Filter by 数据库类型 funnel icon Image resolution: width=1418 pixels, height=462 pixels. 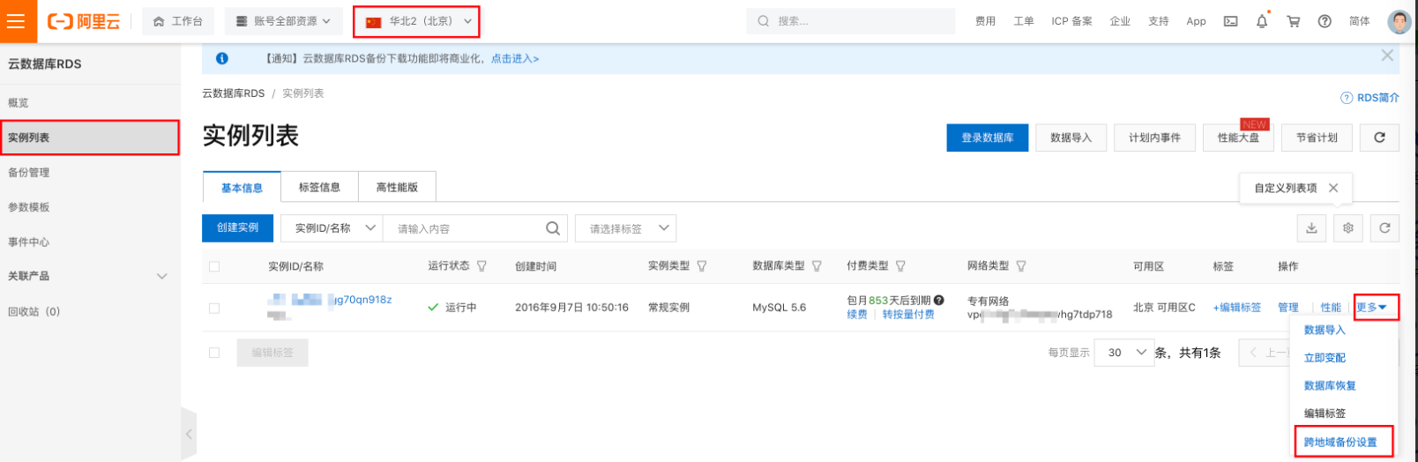[x=817, y=265]
